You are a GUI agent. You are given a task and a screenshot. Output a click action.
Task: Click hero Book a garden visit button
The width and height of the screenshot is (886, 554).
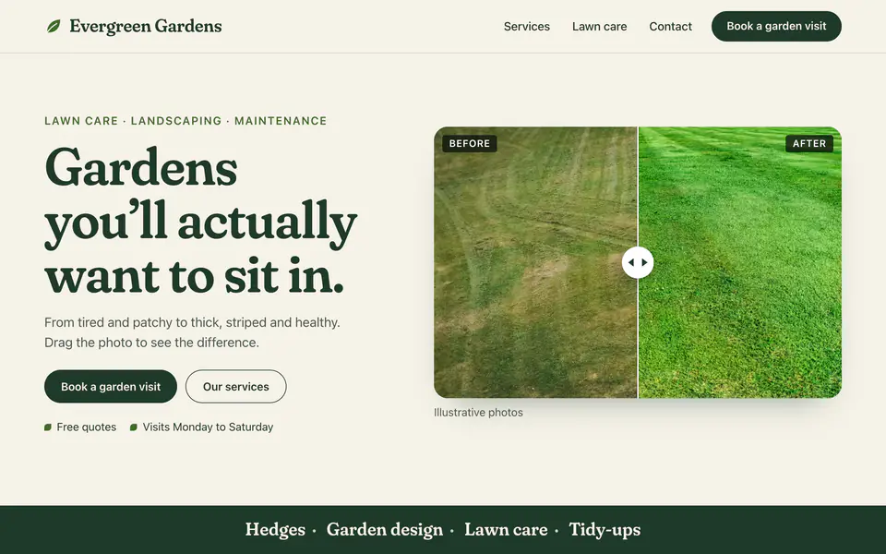pyautogui.click(x=111, y=387)
